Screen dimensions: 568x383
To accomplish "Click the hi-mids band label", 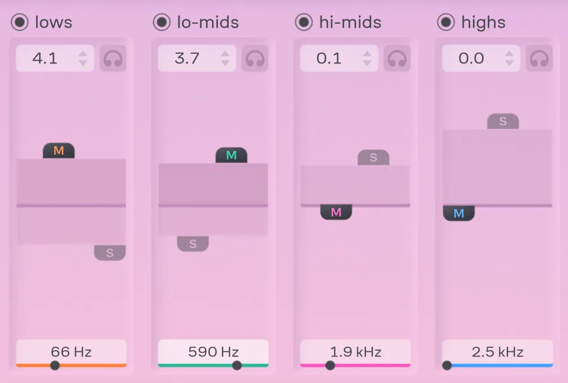I will tap(351, 22).
